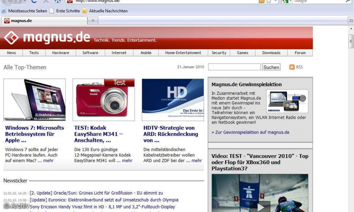Open the Home-Entertainment menu item
354x212 pixels.
(x=183, y=53)
